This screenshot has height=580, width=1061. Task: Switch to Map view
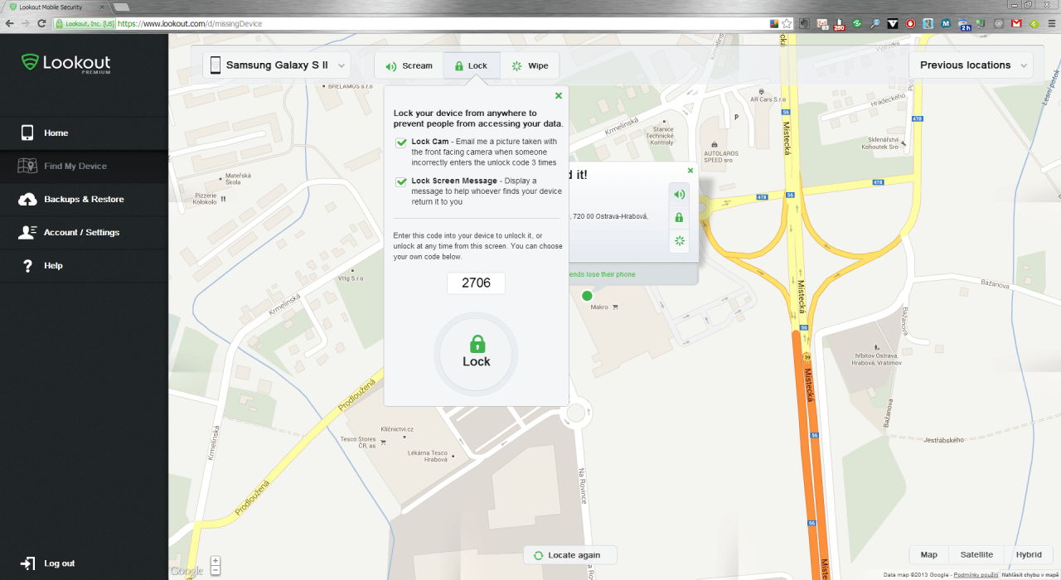(929, 555)
